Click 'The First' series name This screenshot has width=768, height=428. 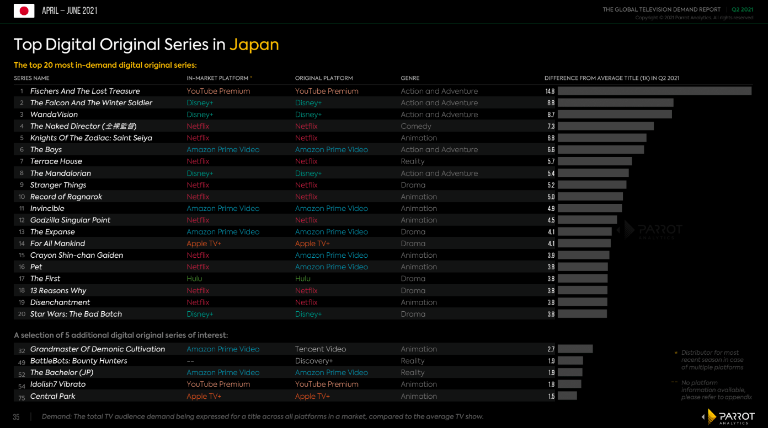click(x=45, y=279)
